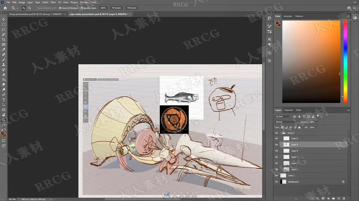Hide the Layer 9 layer
Screen dimensions: 359x201
click(276, 145)
